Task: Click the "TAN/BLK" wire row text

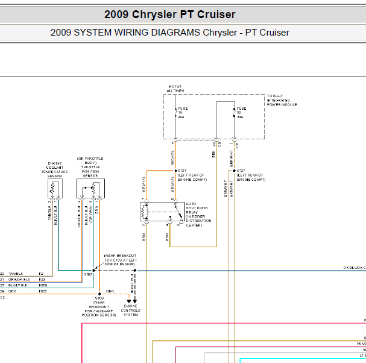Action: coord(16,274)
